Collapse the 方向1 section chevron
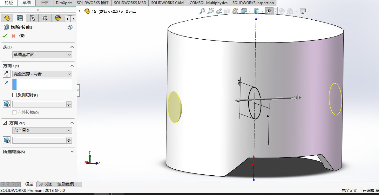The height and width of the screenshot is (195, 379). [x=72, y=66]
